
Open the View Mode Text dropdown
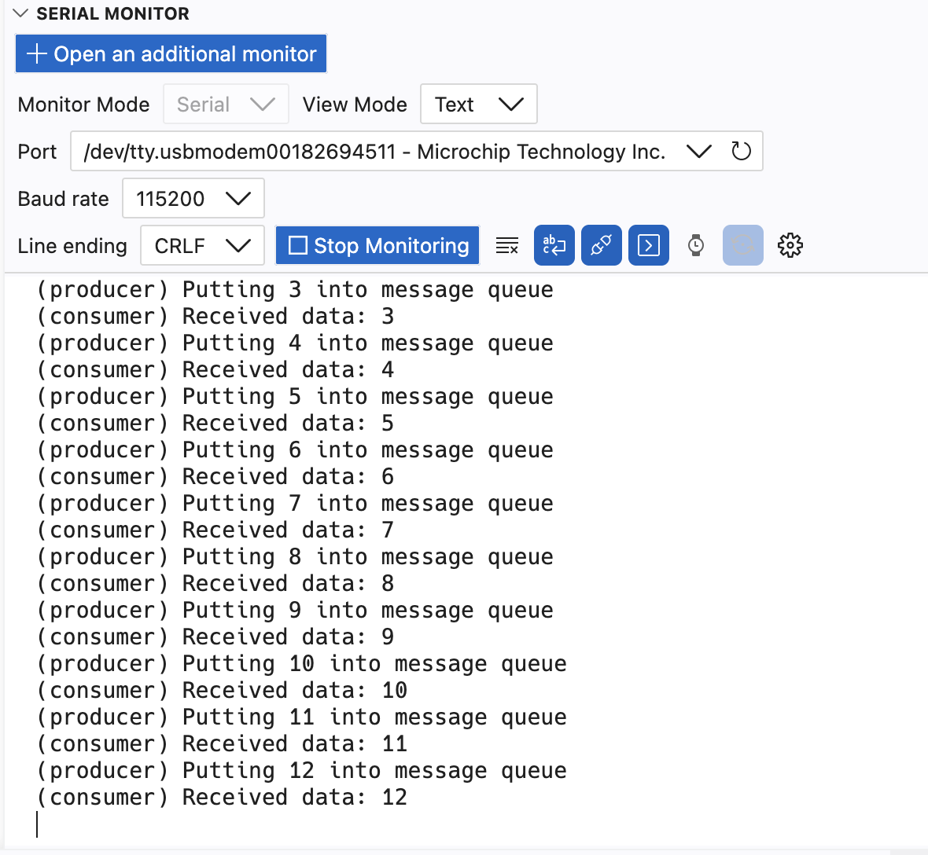(x=479, y=104)
